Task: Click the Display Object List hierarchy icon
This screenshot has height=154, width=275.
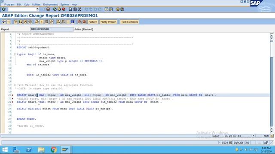Action: click(x=58, y=22)
